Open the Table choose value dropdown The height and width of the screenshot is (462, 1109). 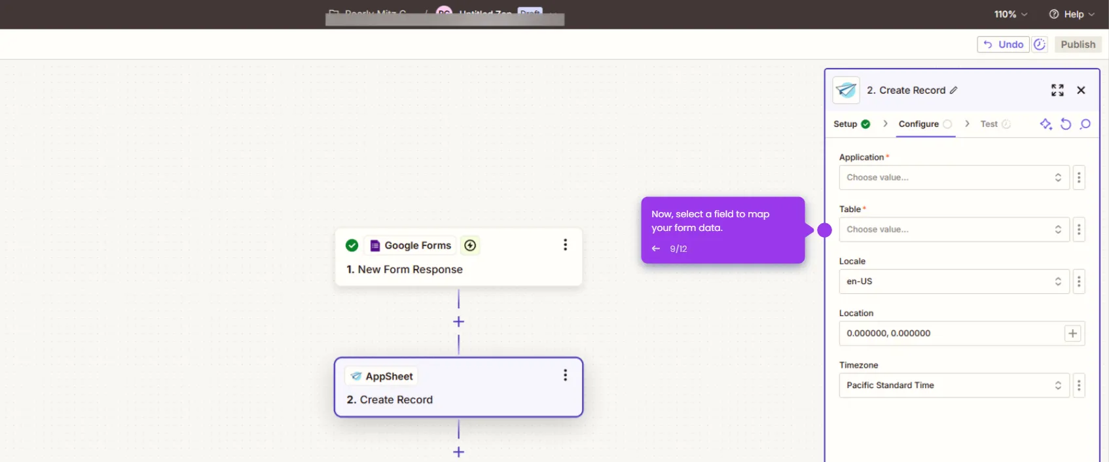tap(954, 230)
